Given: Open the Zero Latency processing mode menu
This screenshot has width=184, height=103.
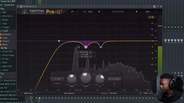Looking at the screenshot, I should [x=69, y=93].
